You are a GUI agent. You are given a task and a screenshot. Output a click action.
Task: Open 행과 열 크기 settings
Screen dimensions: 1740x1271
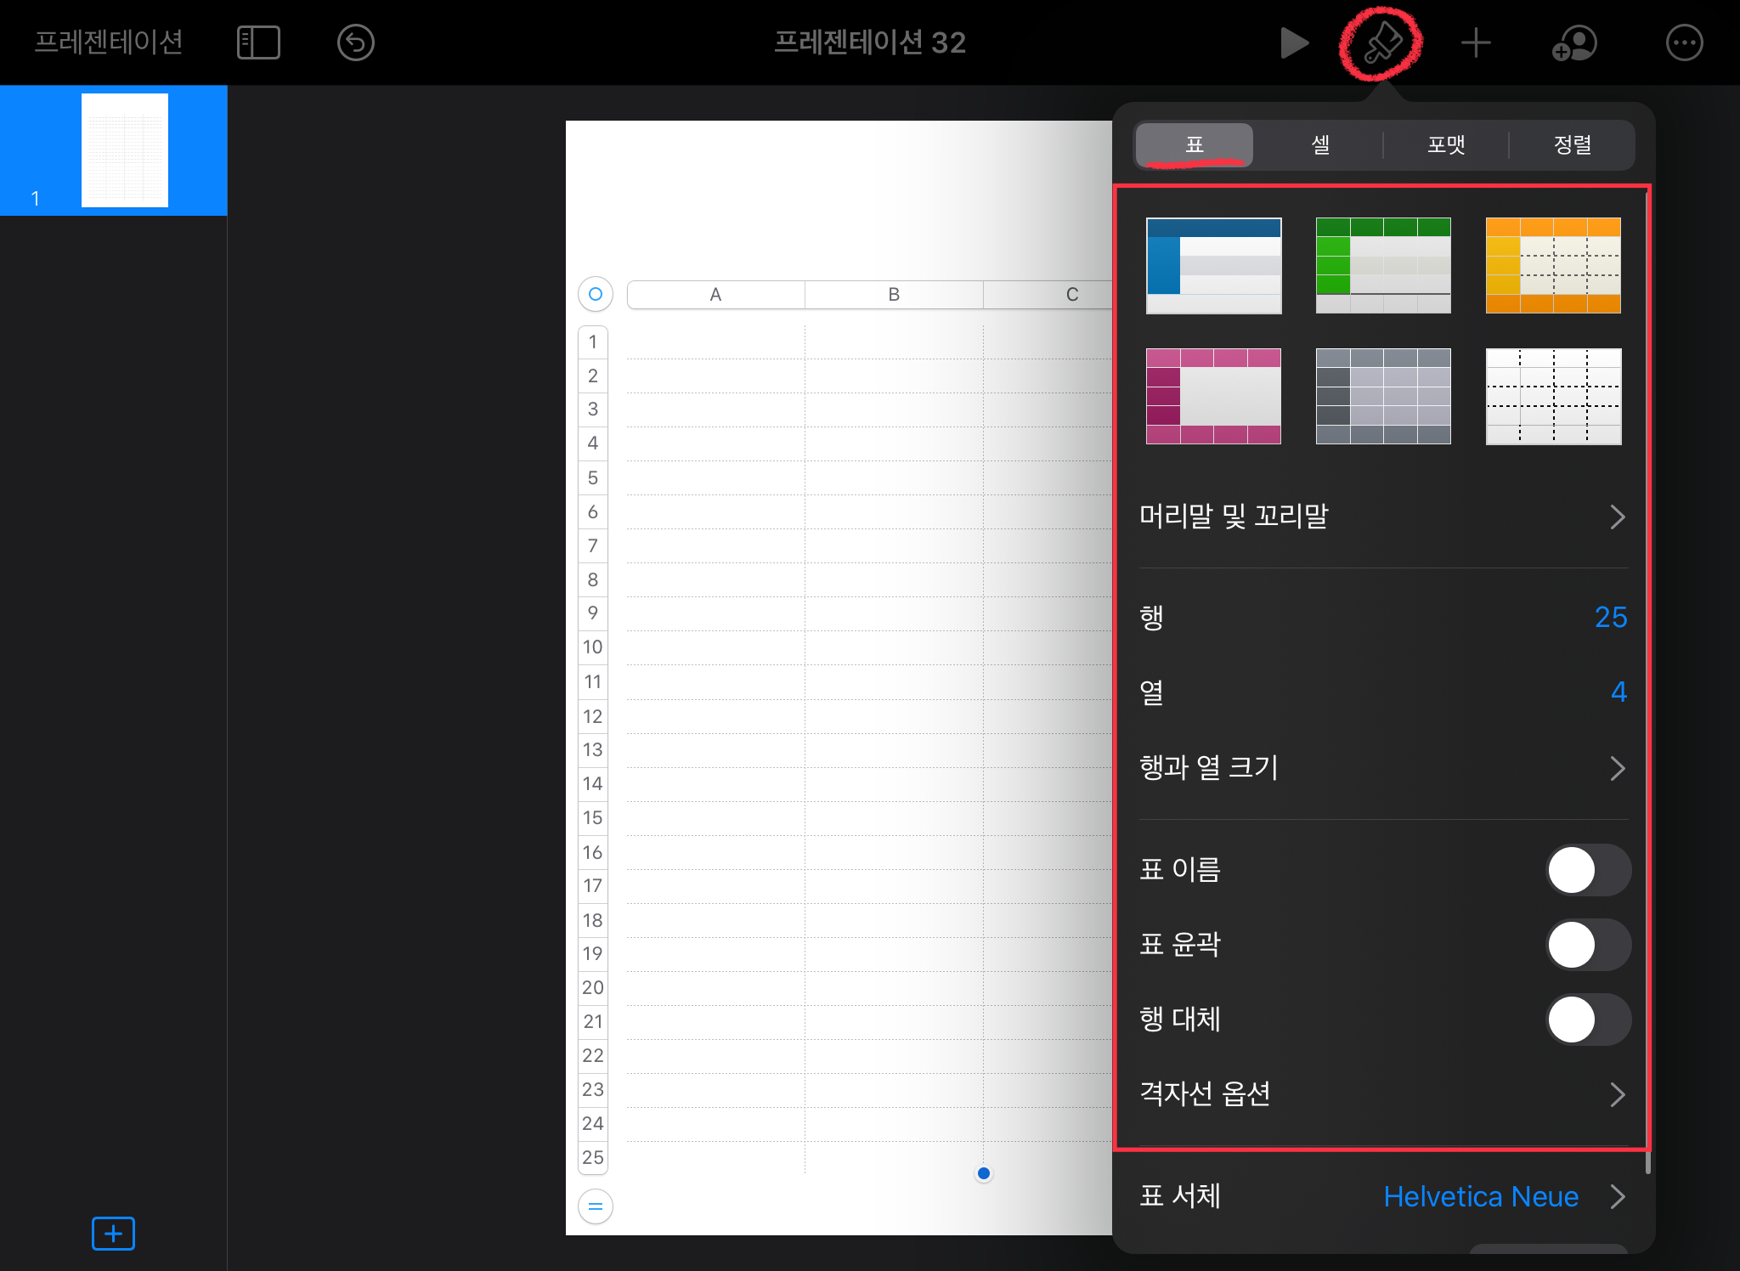(1383, 768)
